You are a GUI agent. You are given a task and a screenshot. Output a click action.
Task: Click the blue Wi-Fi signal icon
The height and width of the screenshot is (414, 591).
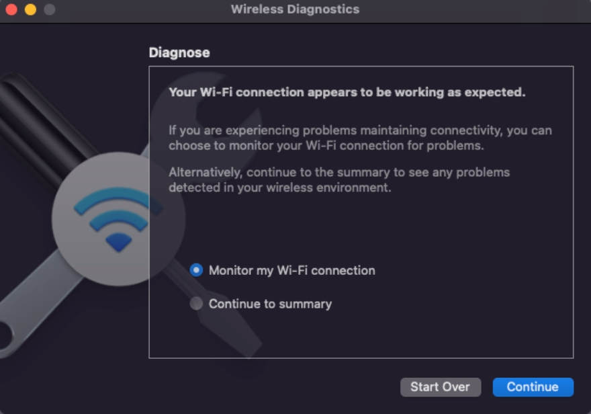click(x=118, y=220)
